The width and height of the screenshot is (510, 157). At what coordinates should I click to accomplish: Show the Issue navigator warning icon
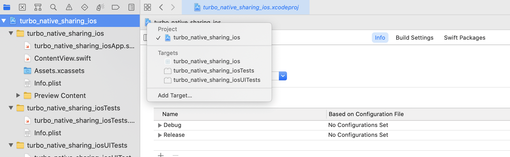click(x=69, y=7)
